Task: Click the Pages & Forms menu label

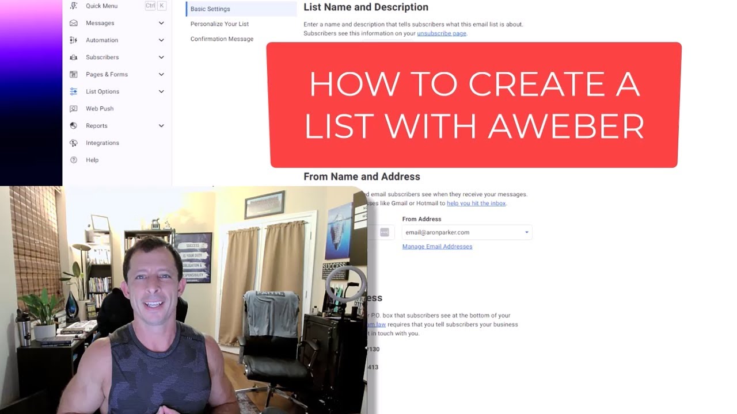Action: click(107, 74)
